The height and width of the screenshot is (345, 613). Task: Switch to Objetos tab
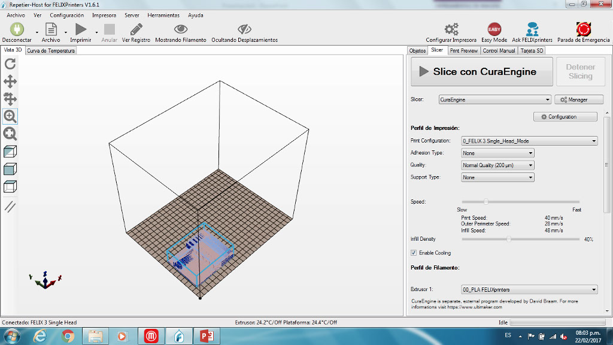coord(417,51)
